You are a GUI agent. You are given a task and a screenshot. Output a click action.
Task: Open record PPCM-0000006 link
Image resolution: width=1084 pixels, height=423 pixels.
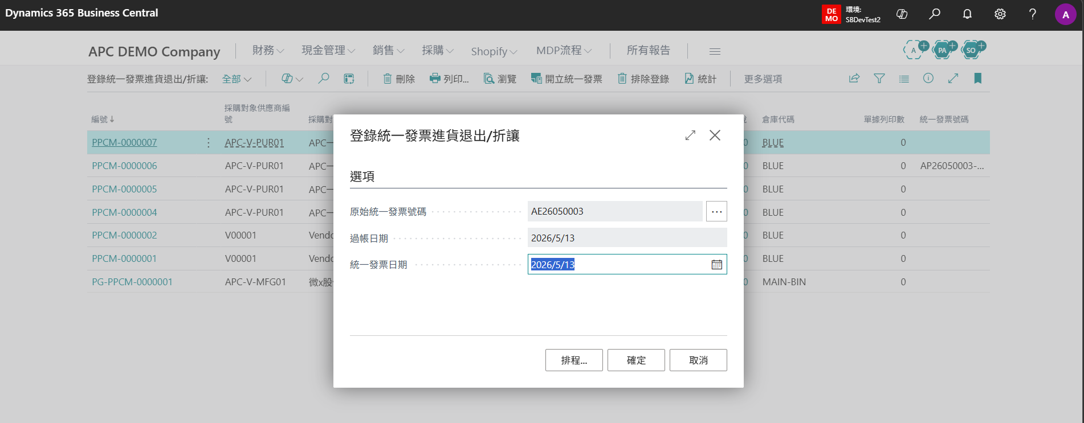pos(124,166)
